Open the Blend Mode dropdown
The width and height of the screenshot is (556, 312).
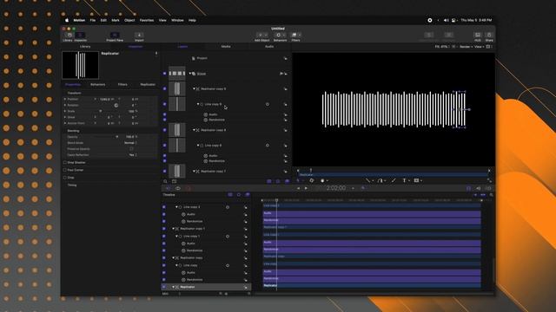point(130,143)
